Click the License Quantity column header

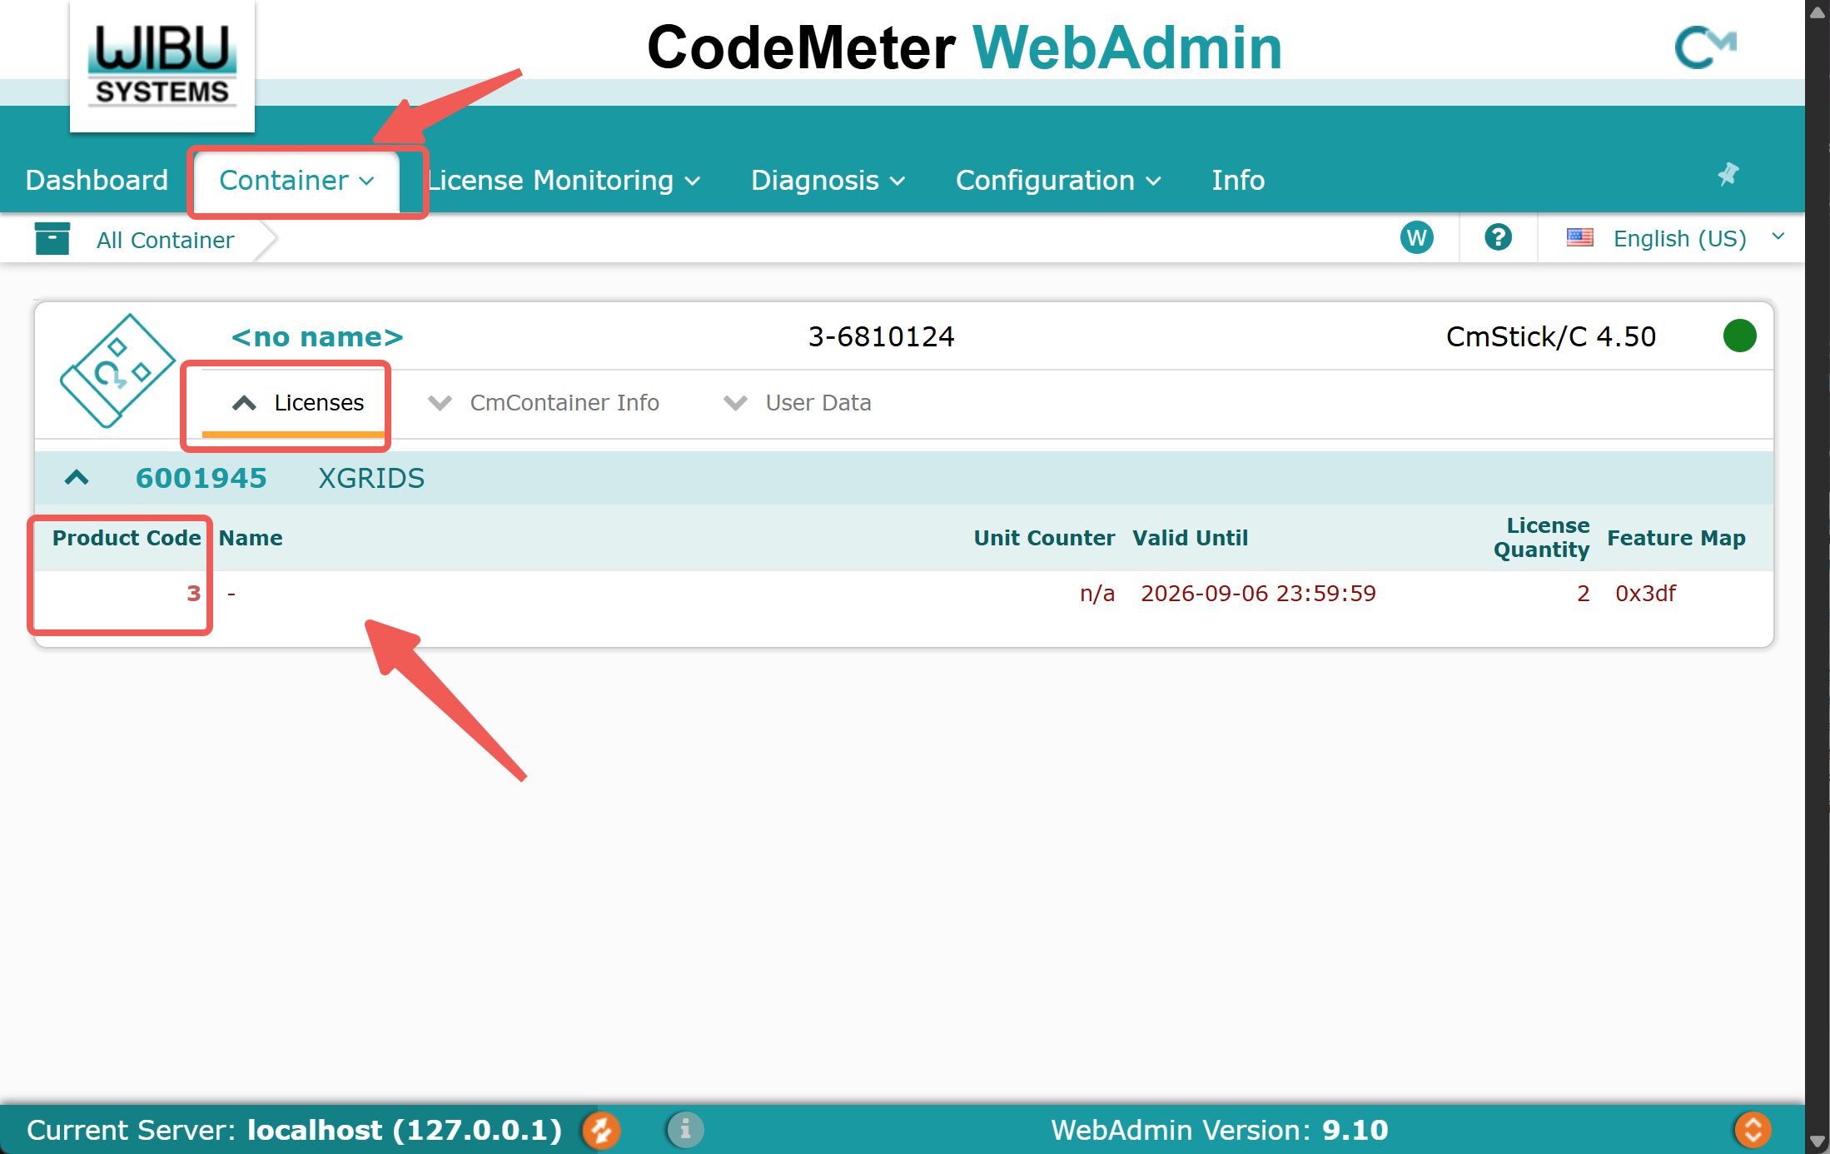tap(1541, 538)
